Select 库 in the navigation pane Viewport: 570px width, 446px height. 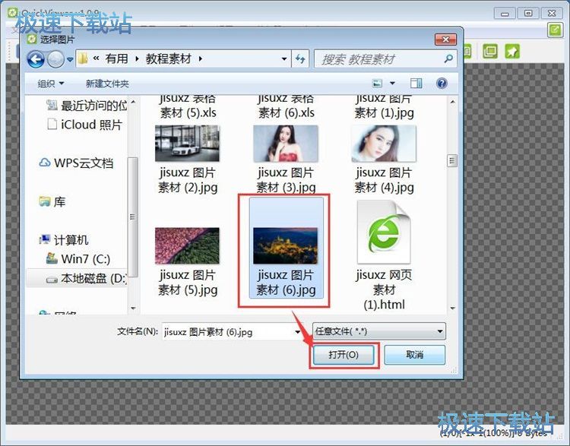[x=52, y=201]
